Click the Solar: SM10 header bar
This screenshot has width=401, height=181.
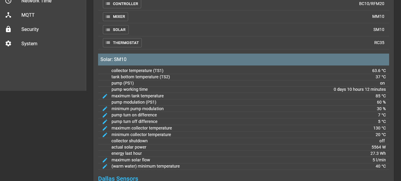click(243, 59)
